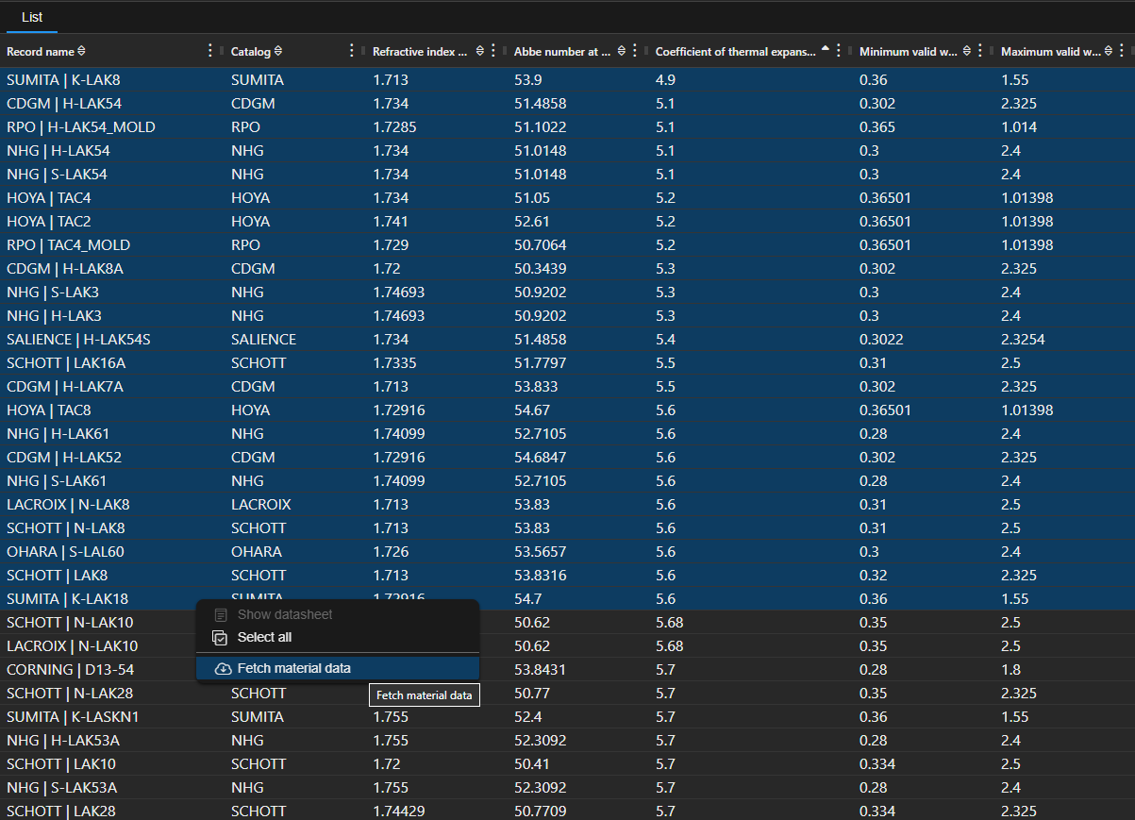Click the Abbe number column header label
1135x820 pixels.
(562, 51)
